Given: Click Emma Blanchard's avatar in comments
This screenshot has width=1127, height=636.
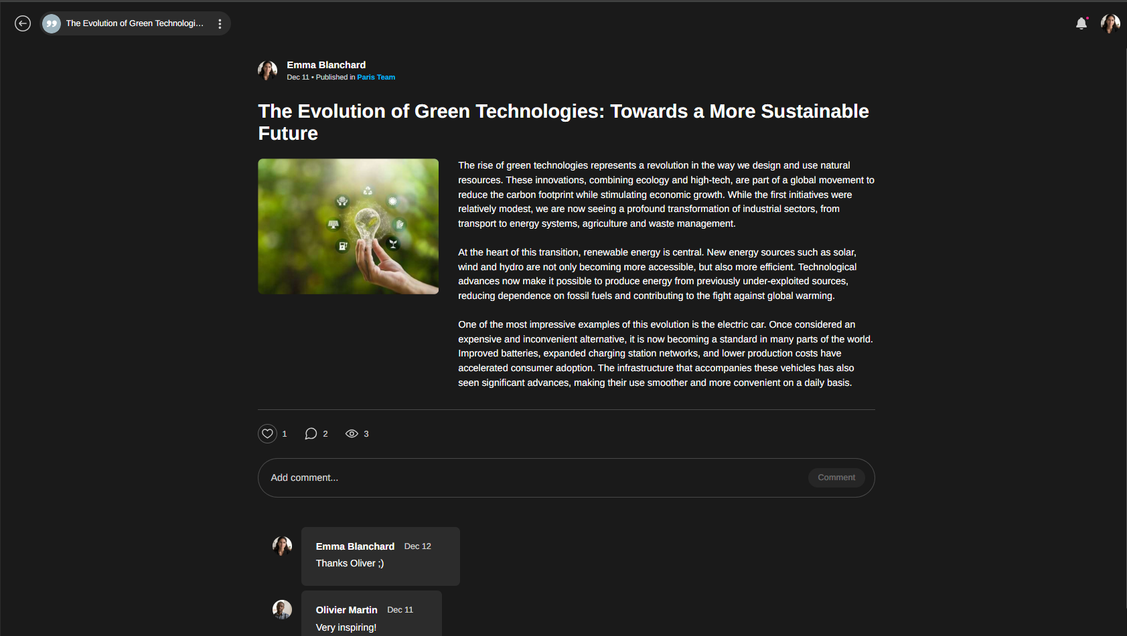Looking at the screenshot, I should [282, 546].
